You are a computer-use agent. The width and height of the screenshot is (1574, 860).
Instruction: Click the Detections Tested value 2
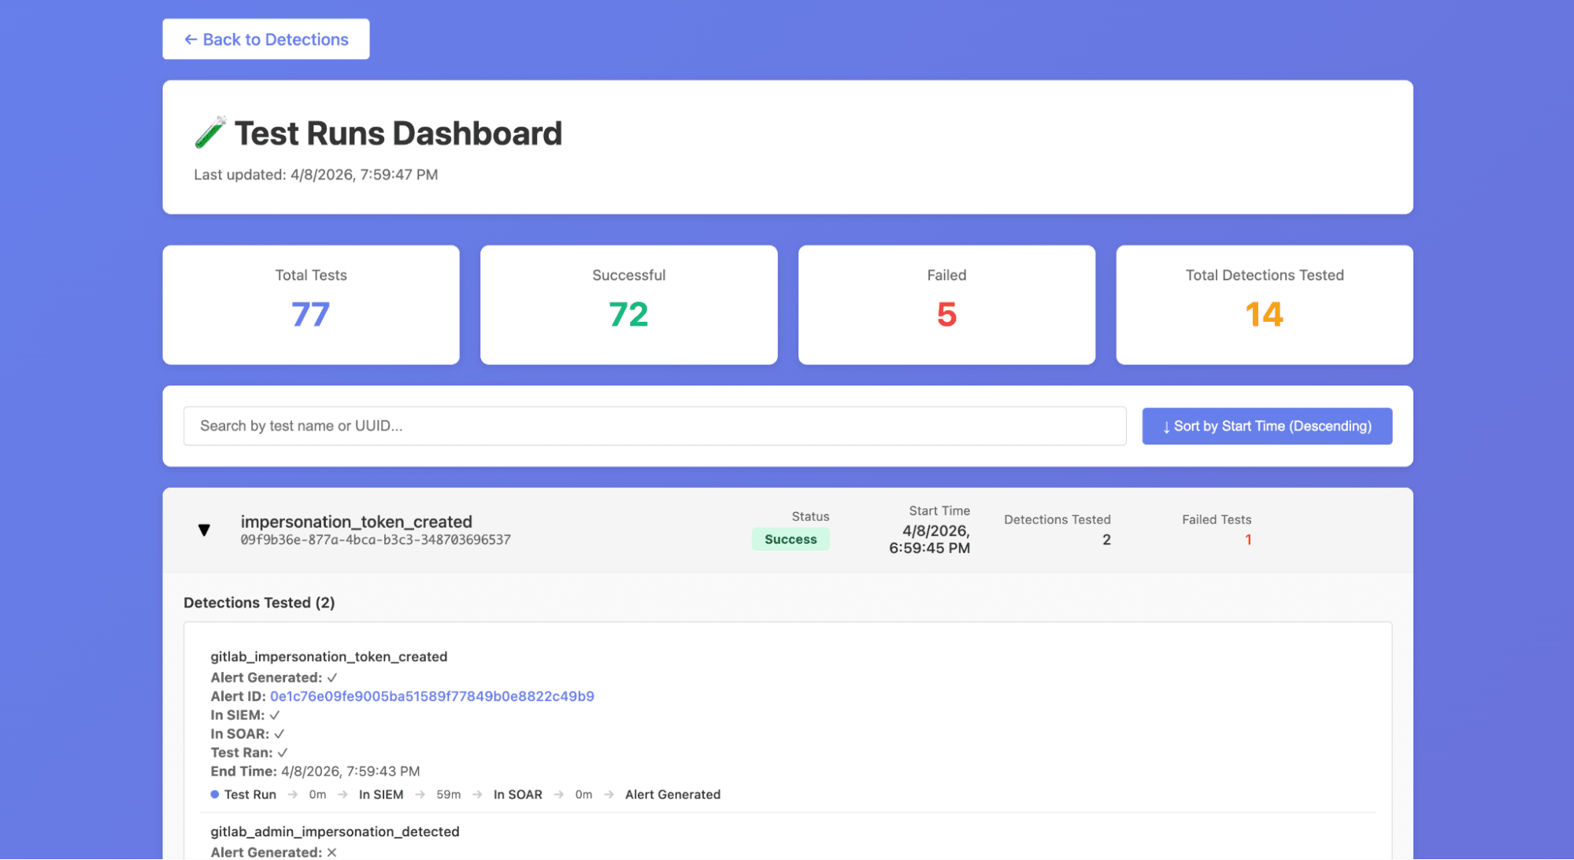pyautogui.click(x=1106, y=540)
